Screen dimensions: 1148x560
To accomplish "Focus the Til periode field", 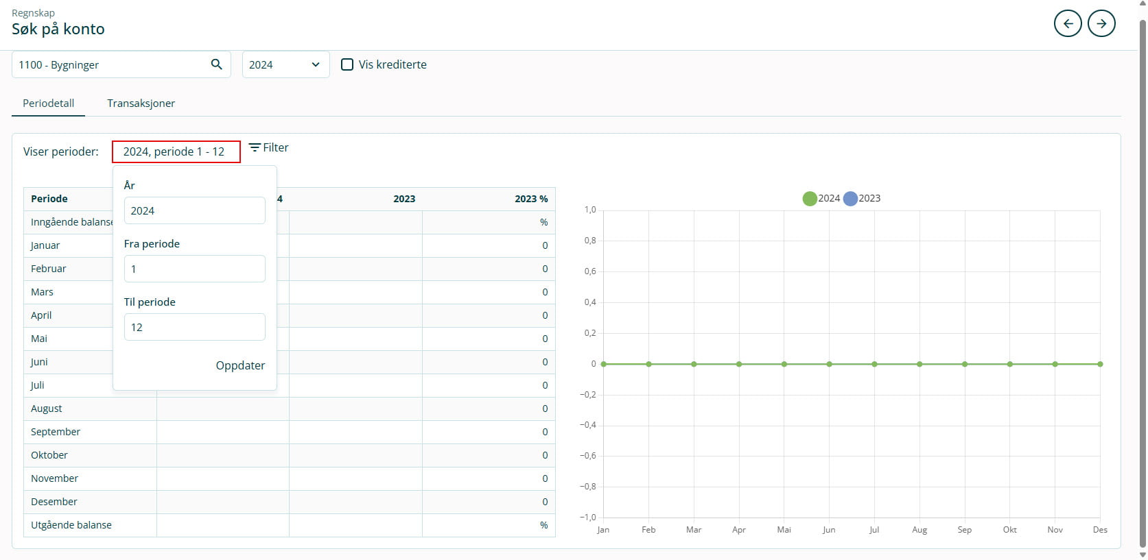I will [194, 327].
